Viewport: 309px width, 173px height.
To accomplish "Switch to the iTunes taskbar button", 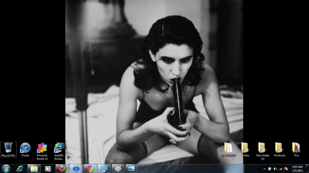I will click(x=76, y=168).
